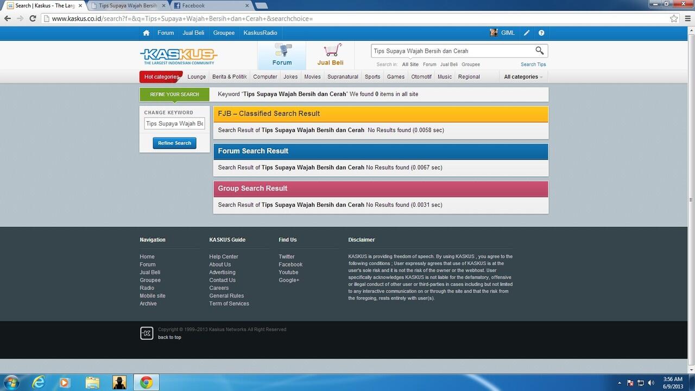Click volume speaker tray icon
Image resolution: width=695 pixels, height=391 pixels.
click(x=651, y=383)
